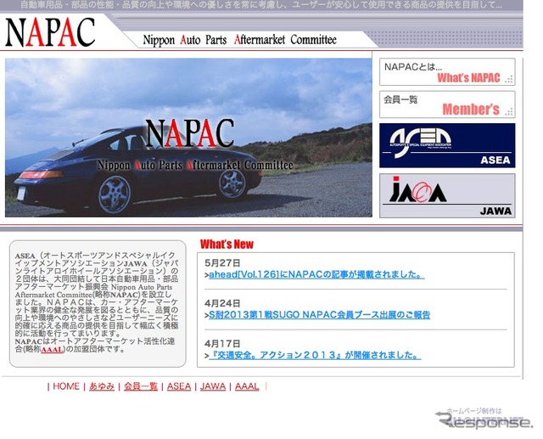Open the Member's list banner
Image resolution: width=543 pixels, height=439 pixels.
pyautogui.click(x=447, y=104)
